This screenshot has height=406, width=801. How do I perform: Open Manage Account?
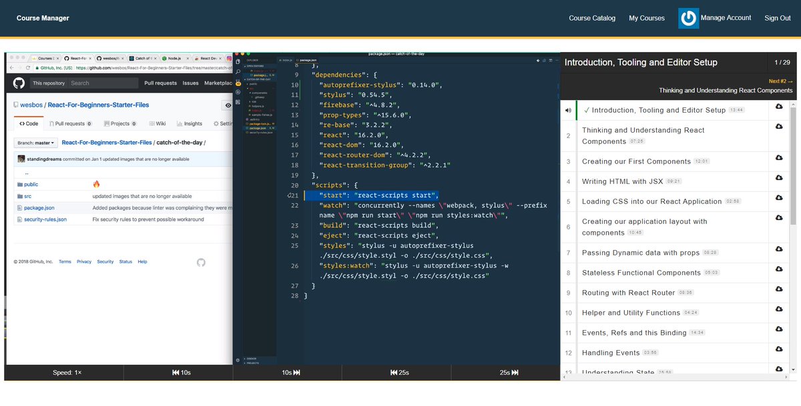point(726,18)
